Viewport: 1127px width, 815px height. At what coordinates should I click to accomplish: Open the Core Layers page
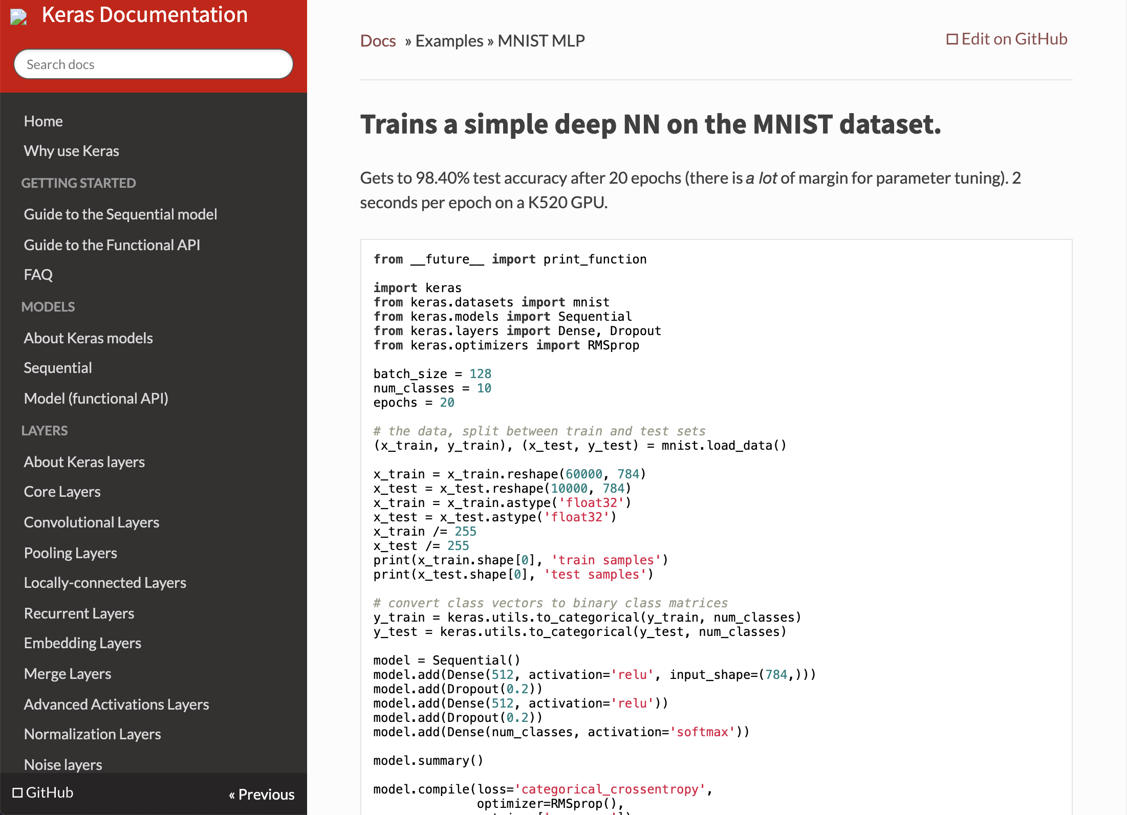62,492
